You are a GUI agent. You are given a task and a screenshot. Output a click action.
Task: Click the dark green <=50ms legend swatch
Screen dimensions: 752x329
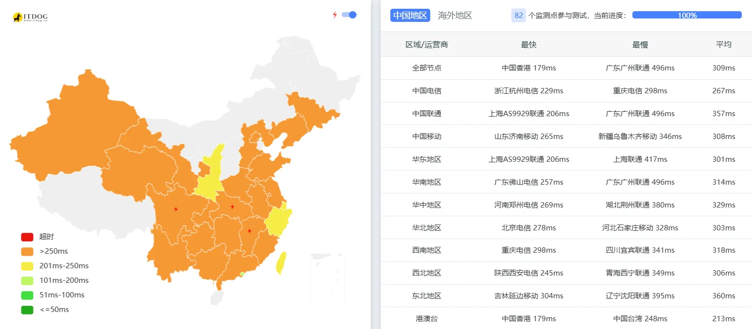[x=27, y=310]
